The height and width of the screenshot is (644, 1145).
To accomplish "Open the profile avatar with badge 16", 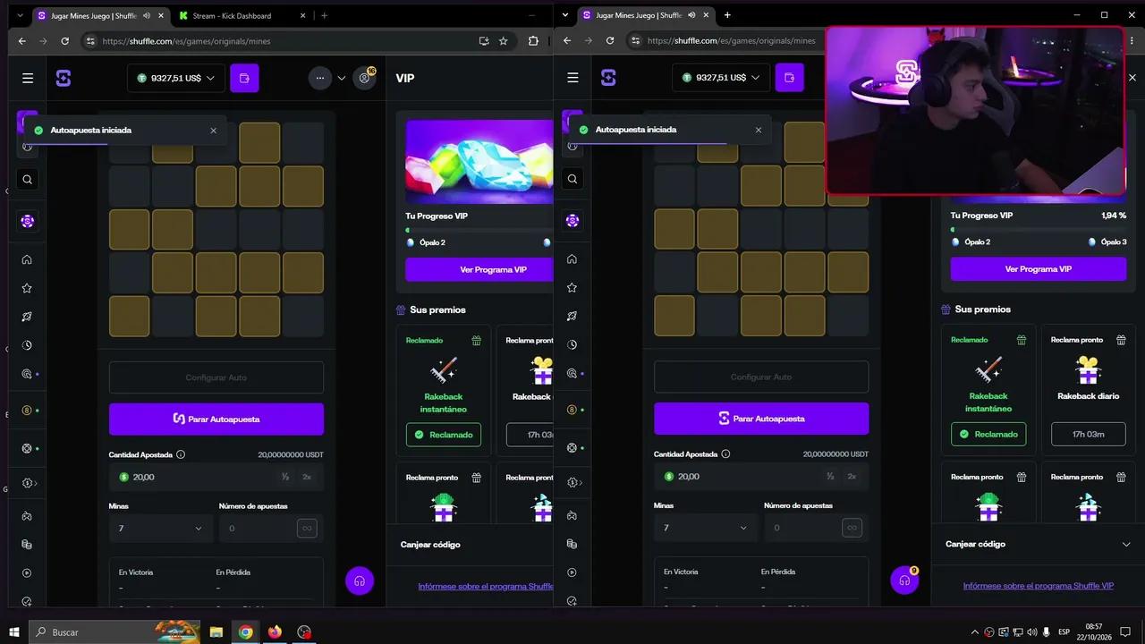I will (x=364, y=78).
